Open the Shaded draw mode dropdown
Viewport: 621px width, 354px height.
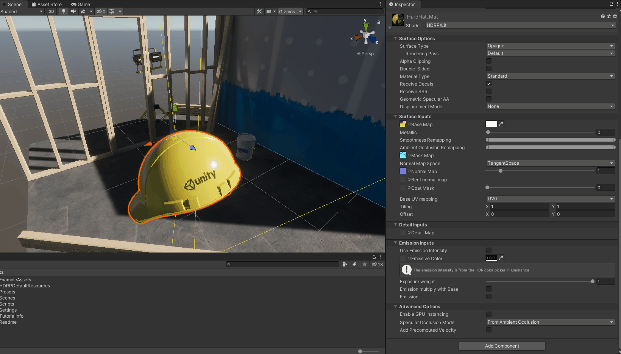coord(22,11)
